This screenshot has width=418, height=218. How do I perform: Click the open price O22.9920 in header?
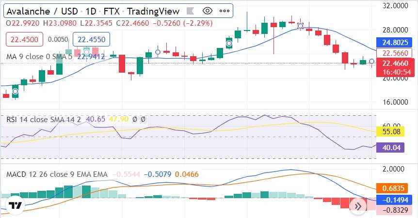point(23,23)
